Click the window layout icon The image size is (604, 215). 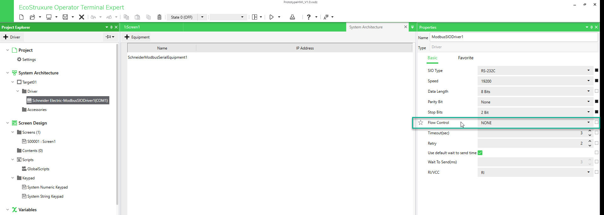coord(255,17)
